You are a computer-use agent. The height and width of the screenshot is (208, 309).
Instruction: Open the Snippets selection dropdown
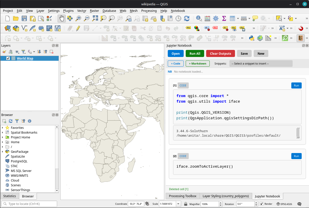[x=261, y=64]
